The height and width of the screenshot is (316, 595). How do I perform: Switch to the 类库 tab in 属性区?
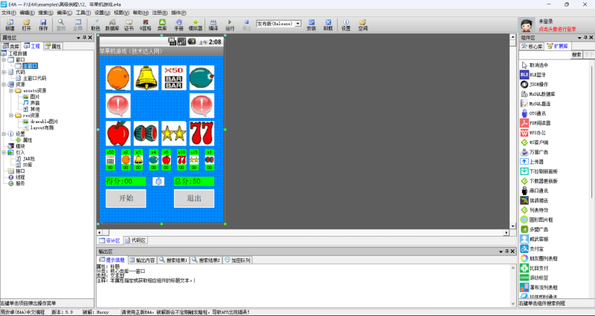click(x=11, y=46)
